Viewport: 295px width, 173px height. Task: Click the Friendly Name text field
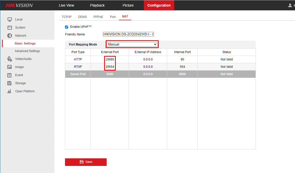[128, 34]
